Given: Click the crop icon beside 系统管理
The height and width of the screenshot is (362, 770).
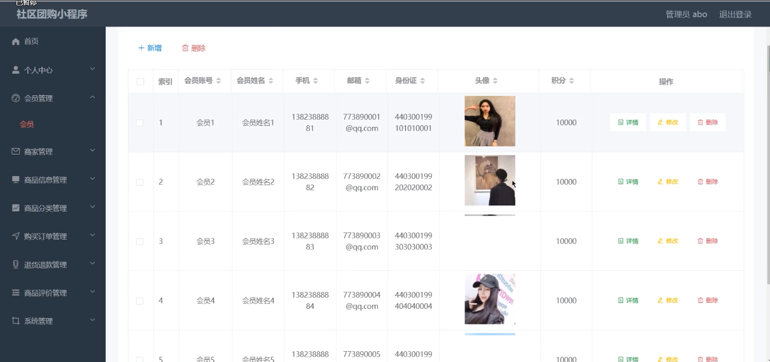Looking at the screenshot, I should 16,321.
